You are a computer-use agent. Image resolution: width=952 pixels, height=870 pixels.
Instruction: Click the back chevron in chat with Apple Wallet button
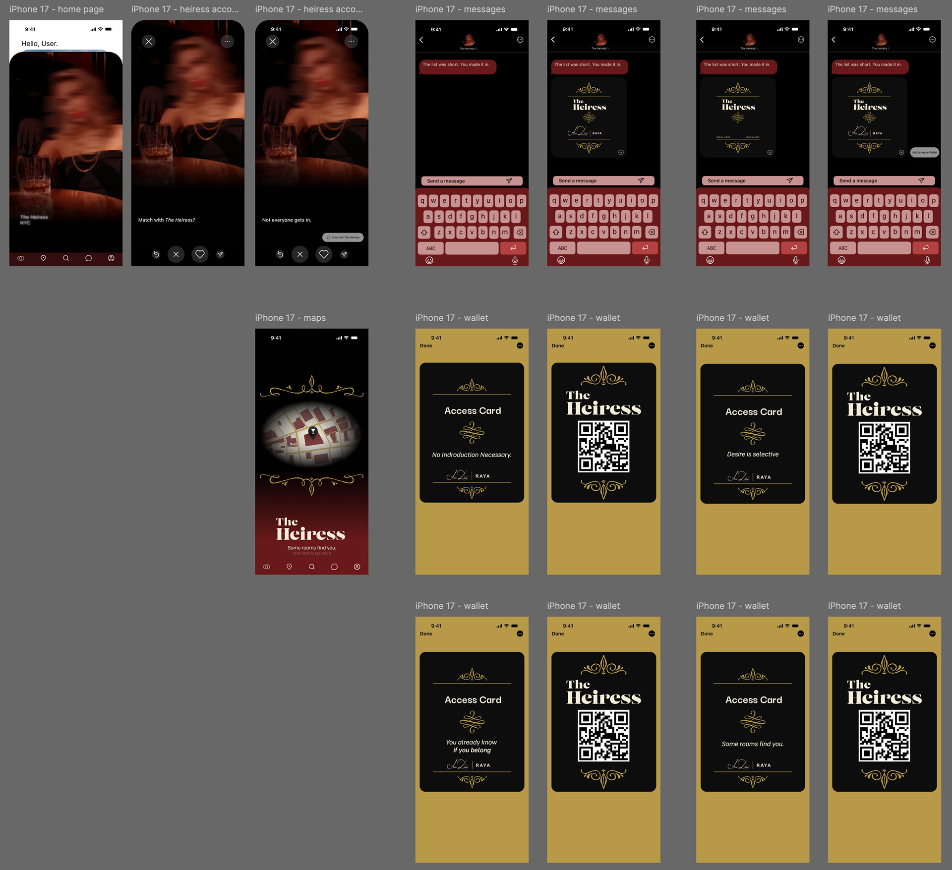coord(833,40)
